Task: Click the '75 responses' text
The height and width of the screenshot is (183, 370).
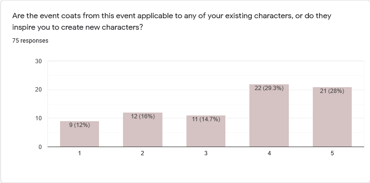Action: [x=30, y=41]
